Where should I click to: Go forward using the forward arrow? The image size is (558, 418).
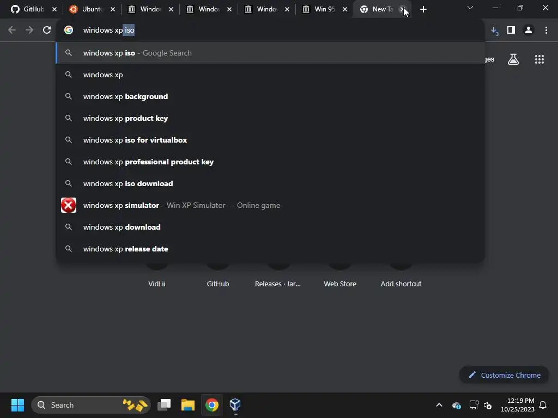[29, 30]
